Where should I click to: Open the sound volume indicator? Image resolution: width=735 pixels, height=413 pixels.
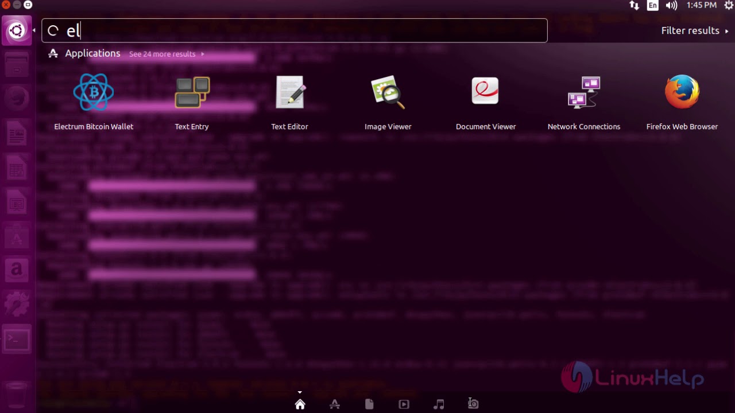(671, 5)
